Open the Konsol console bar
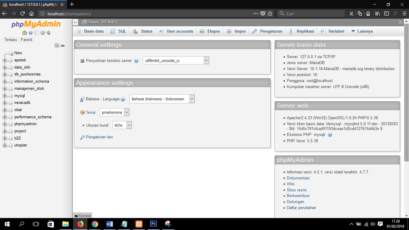Screen dimensions: 409x230 coord(82,216)
